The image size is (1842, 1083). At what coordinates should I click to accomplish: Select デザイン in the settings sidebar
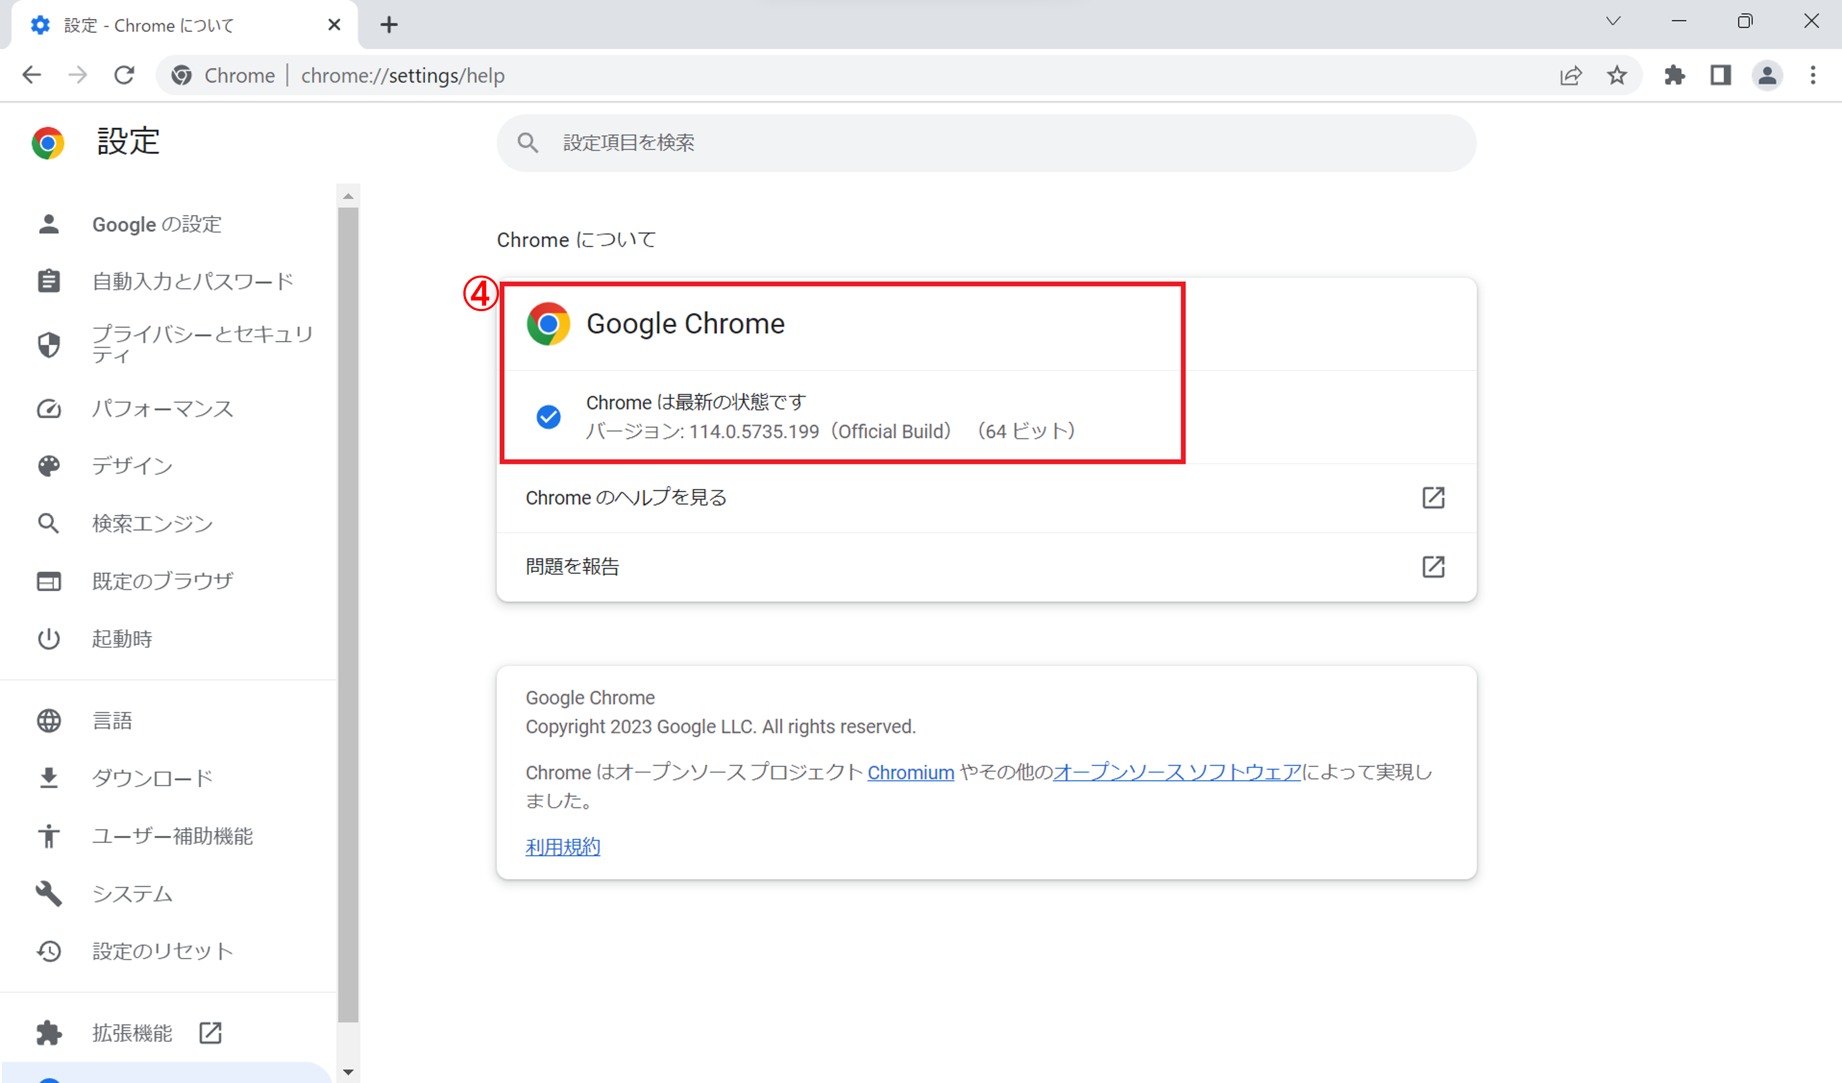coord(132,466)
